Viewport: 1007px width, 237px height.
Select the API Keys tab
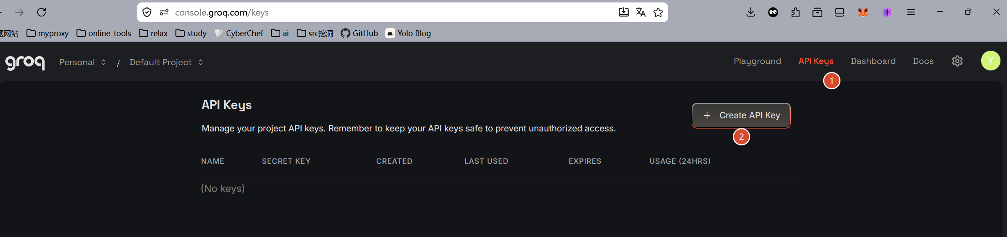coord(816,61)
